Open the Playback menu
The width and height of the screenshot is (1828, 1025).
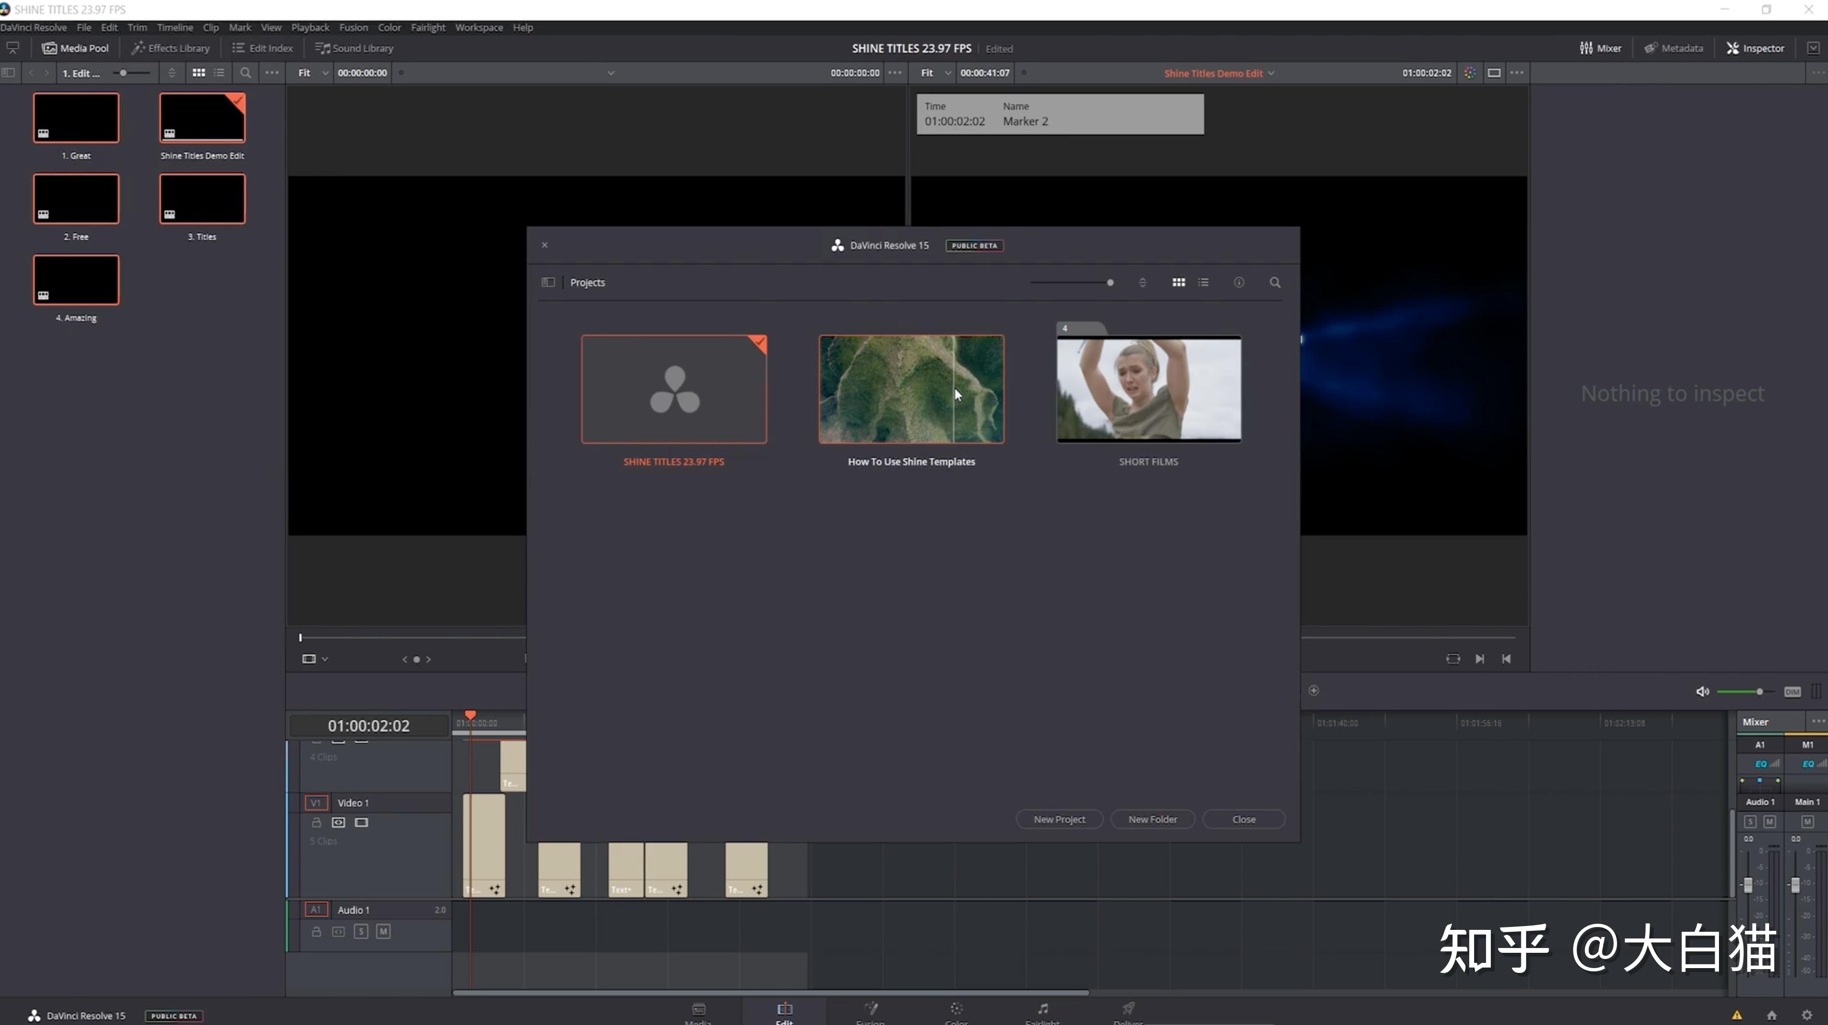(x=310, y=27)
